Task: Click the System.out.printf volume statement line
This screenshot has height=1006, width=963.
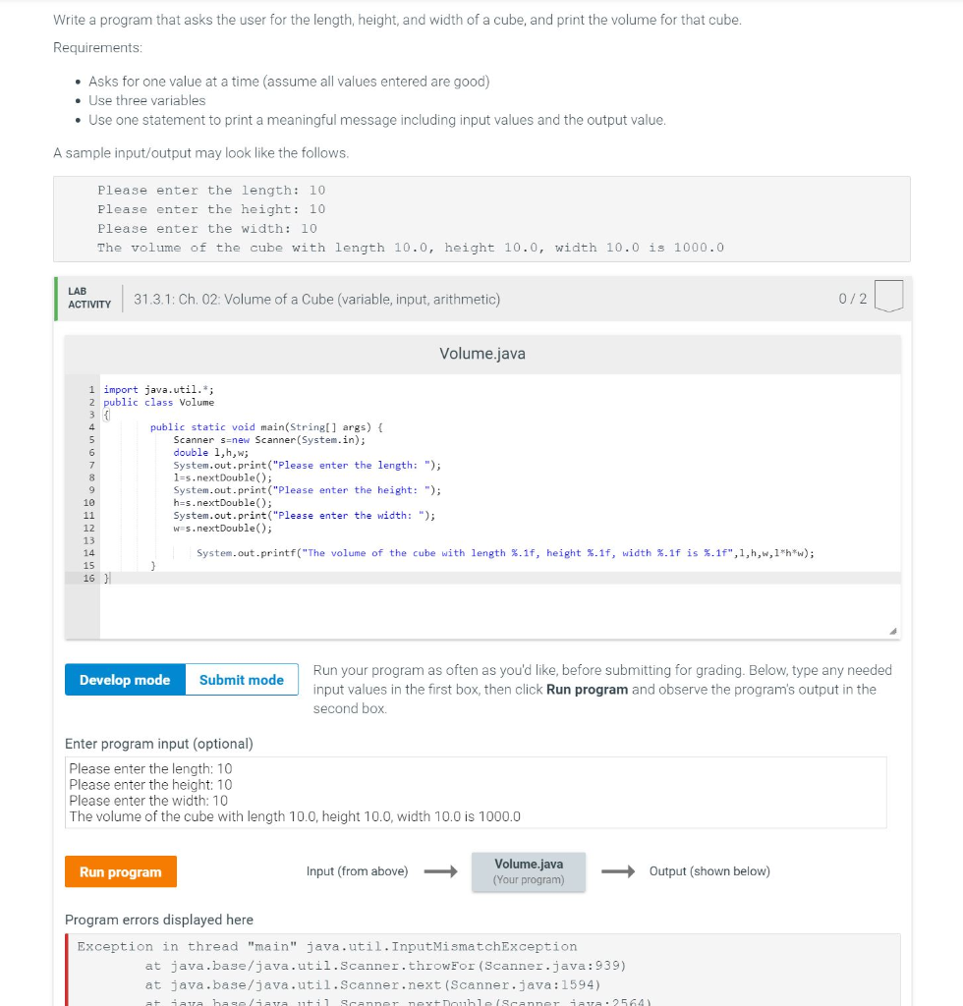Action: 505,553
